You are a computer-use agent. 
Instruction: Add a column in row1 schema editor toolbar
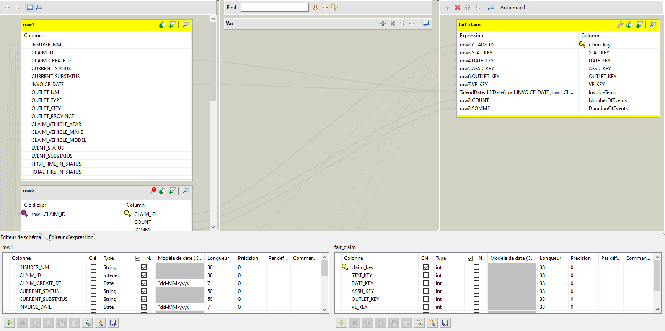[9, 323]
